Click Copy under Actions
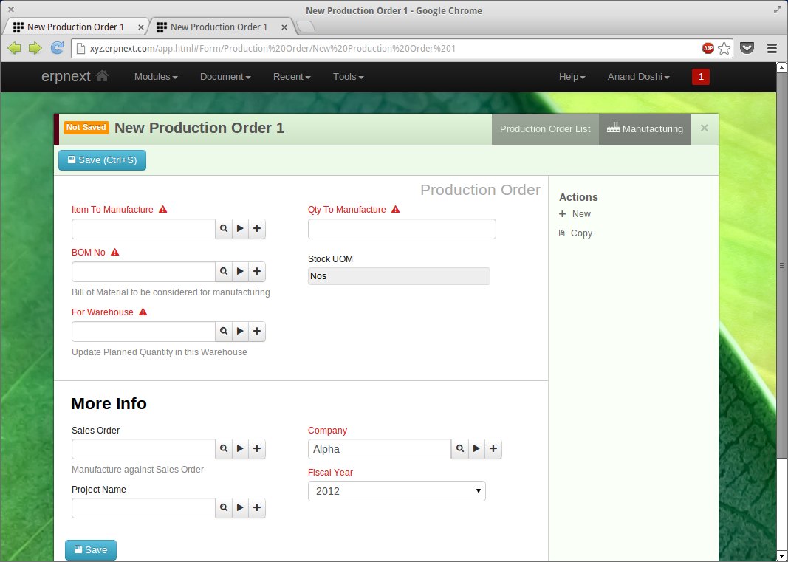788x562 pixels. point(576,233)
